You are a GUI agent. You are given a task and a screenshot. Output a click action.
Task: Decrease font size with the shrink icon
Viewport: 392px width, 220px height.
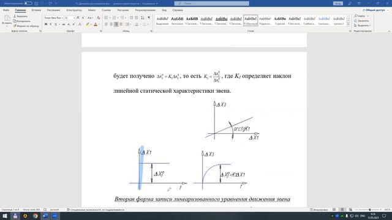pos(83,18)
